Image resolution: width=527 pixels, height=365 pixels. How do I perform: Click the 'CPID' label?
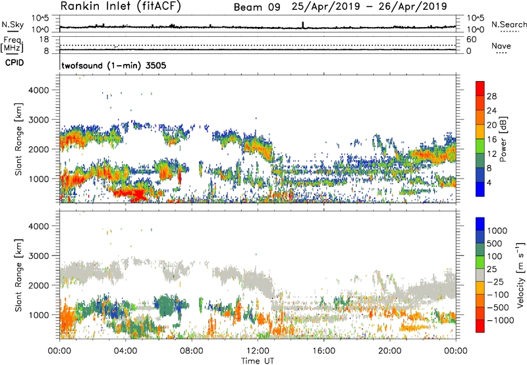coord(14,63)
